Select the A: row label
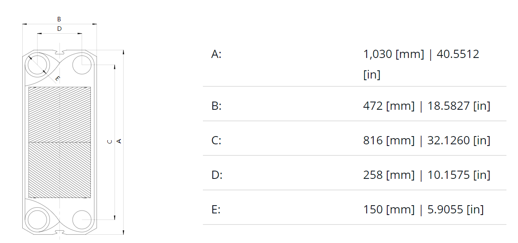This screenshot has height=243, width=518. click(x=217, y=54)
